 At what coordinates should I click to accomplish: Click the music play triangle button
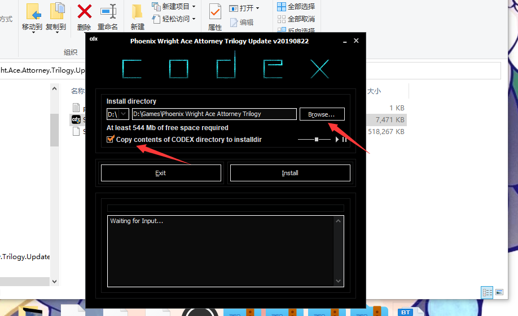click(337, 140)
